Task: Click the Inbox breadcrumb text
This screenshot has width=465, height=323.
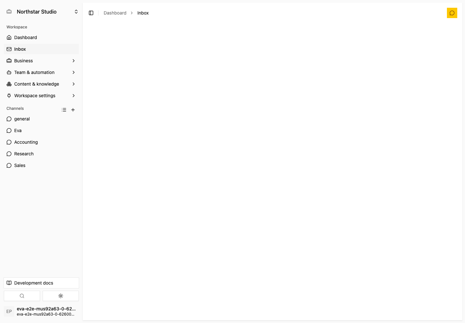Action: pos(143,13)
